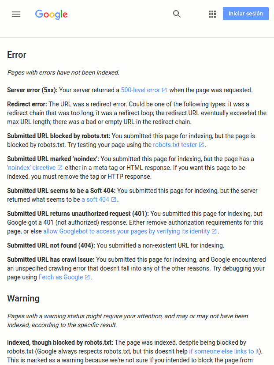
Task: Follow the 'noindex' directive link
Action: coord(31,168)
